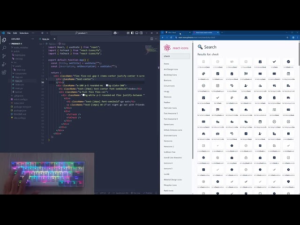This screenshot has width=300, height=225.
Task: Open the Extensions view in VS Code
Action: (4, 72)
